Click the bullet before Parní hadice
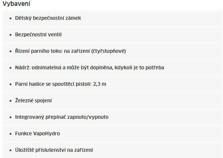 (11, 84)
